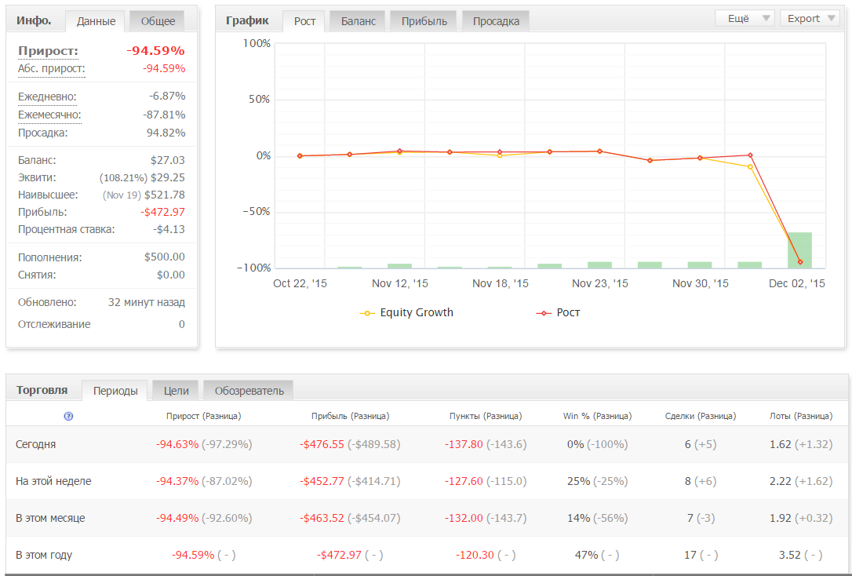Open the Периоды tab

[x=115, y=391]
